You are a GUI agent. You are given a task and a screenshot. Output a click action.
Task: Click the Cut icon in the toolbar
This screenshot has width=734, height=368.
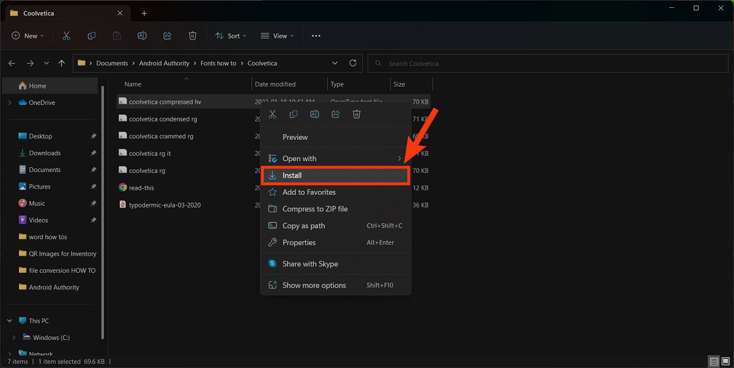pyautogui.click(x=66, y=36)
